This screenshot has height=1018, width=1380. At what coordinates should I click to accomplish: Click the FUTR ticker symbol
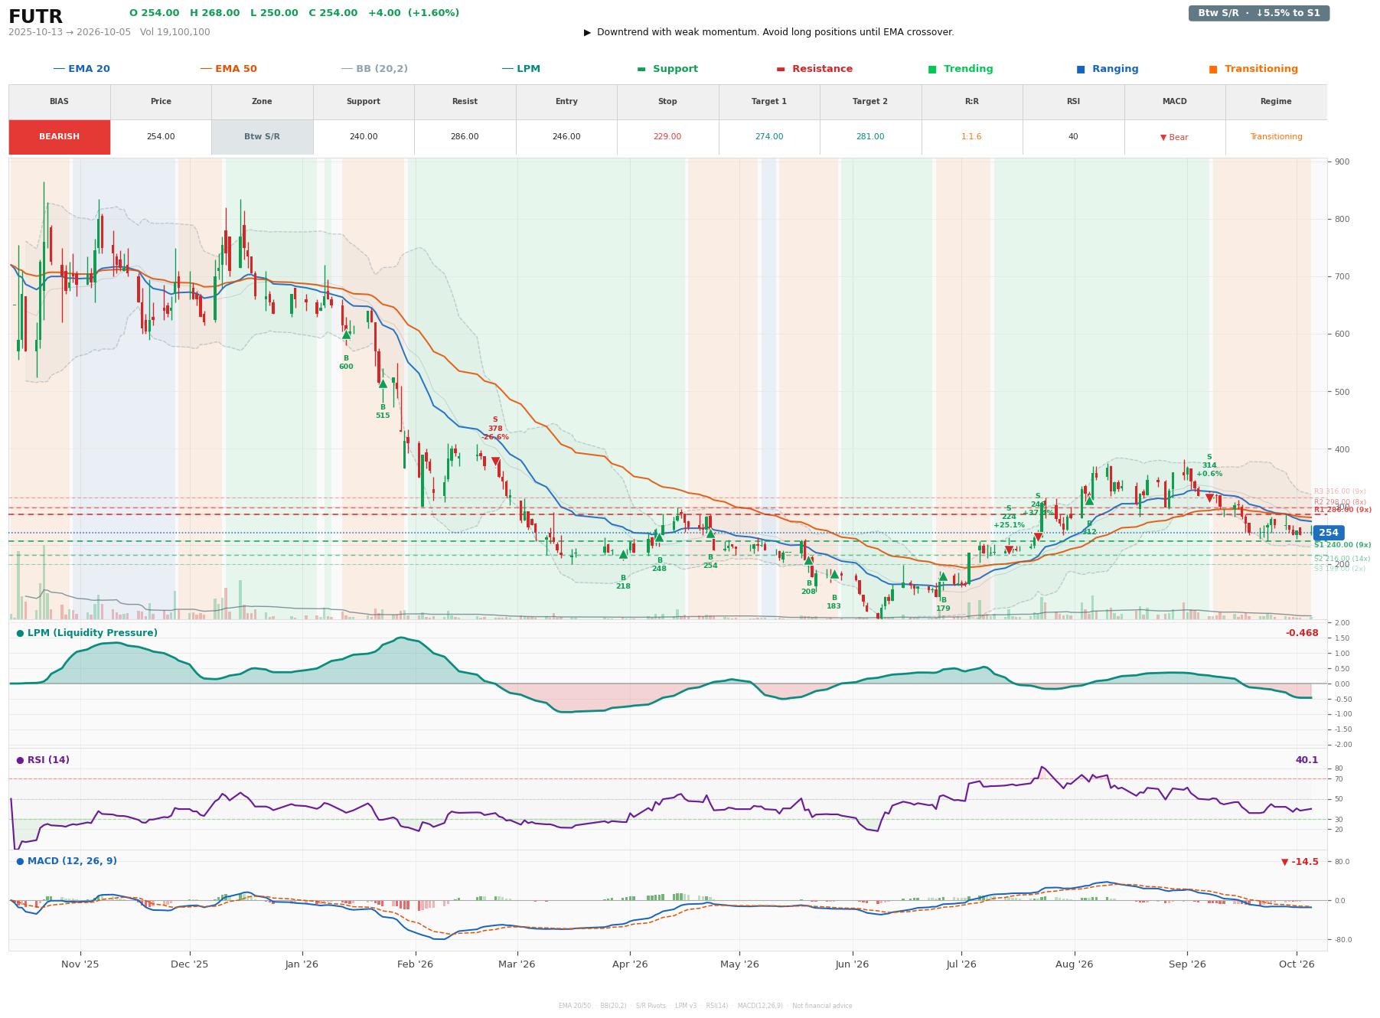[x=36, y=17]
